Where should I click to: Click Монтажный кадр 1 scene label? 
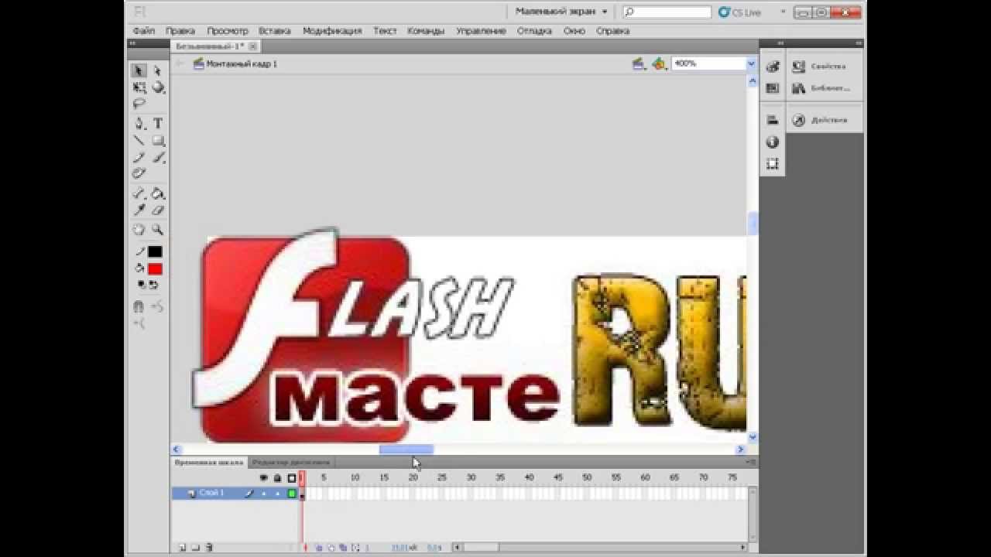point(242,63)
